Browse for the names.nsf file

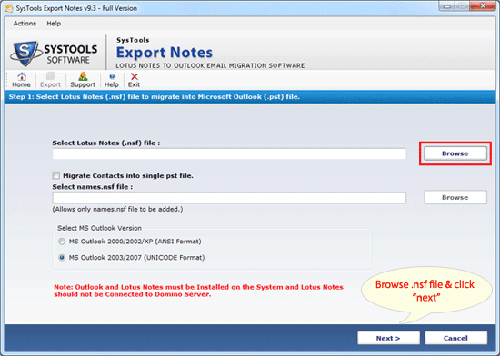[x=455, y=197]
